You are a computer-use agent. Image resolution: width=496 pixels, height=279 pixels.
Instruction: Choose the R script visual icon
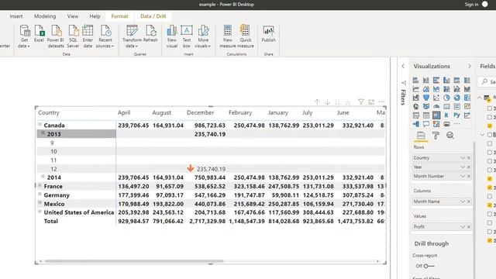tap(446, 115)
